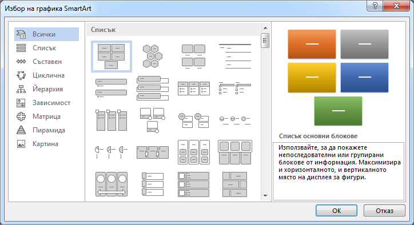Click the Йерархия org chart icon
The height and width of the screenshot is (225, 414).
(21, 89)
